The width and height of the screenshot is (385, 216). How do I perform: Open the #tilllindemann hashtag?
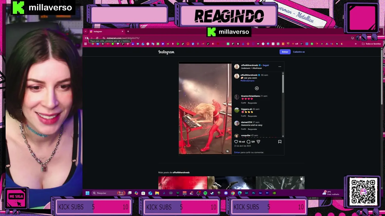click(x=248, y=81)
